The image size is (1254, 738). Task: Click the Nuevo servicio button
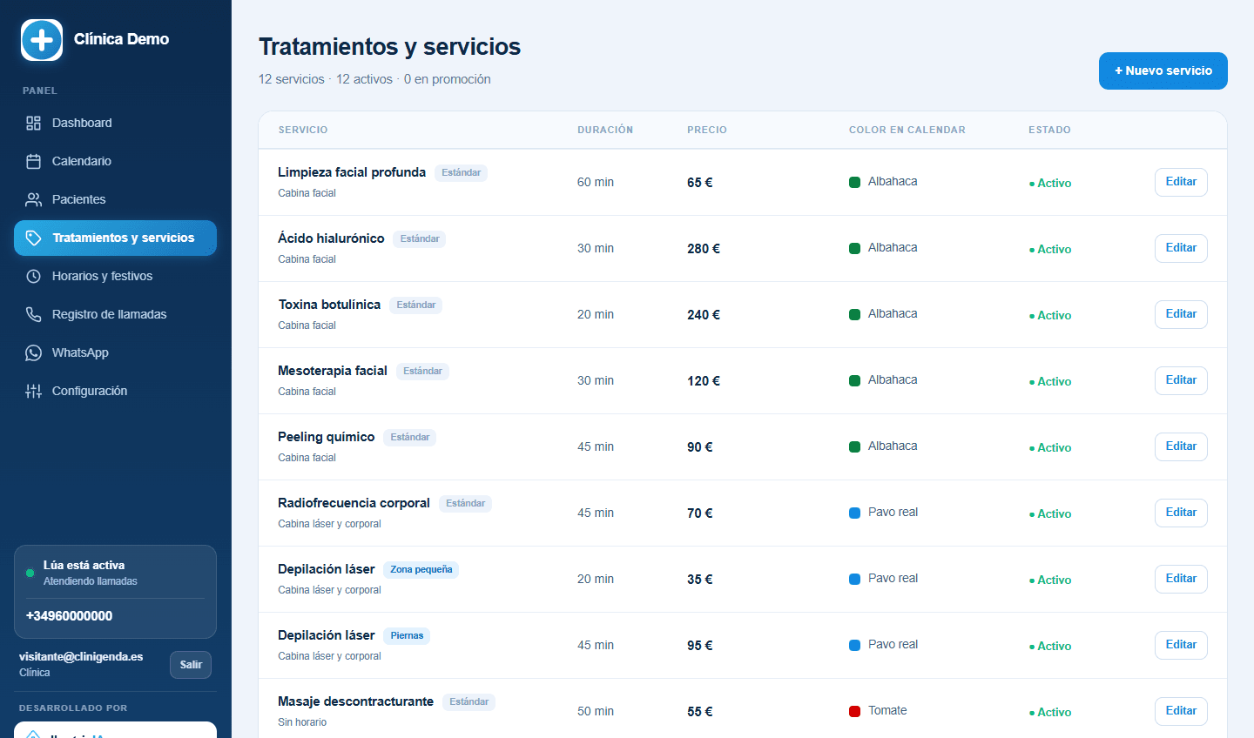1163,70
